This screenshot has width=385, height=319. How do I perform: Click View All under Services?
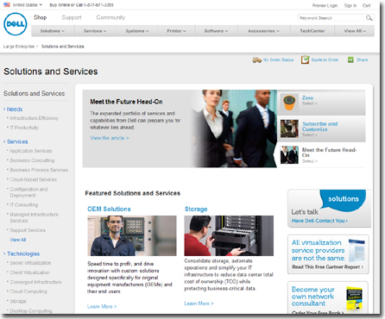18,240
